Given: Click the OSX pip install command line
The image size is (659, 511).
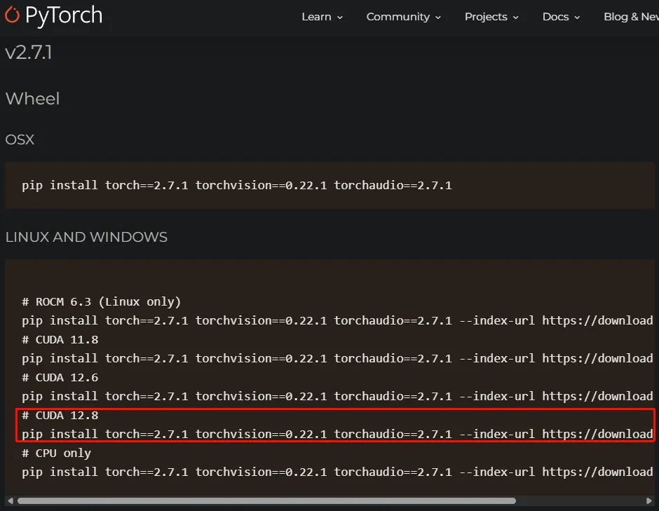Looking at the screenshot, I should 237,185.
